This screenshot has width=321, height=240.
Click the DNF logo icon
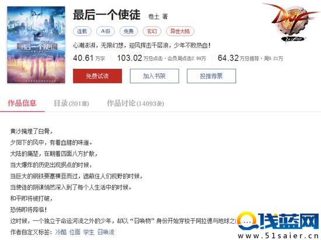(x=291, y=23)
